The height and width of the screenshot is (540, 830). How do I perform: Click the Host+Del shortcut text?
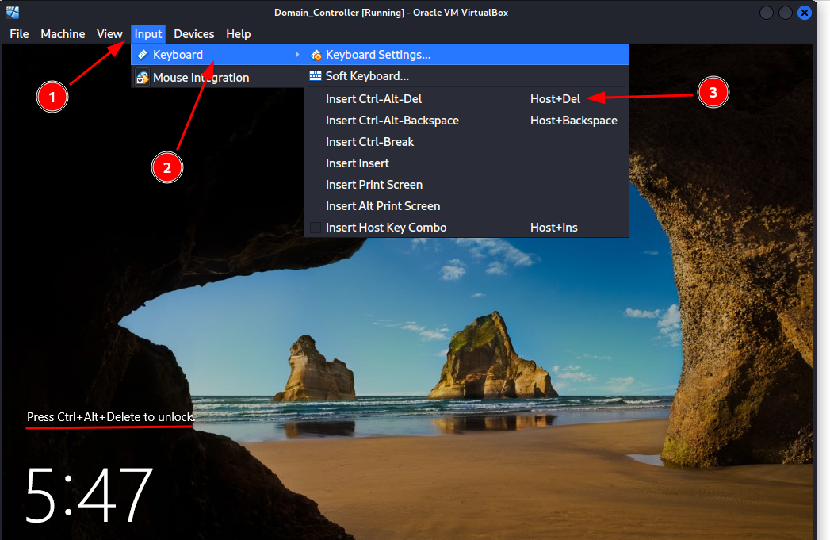[x=555, y=99]
